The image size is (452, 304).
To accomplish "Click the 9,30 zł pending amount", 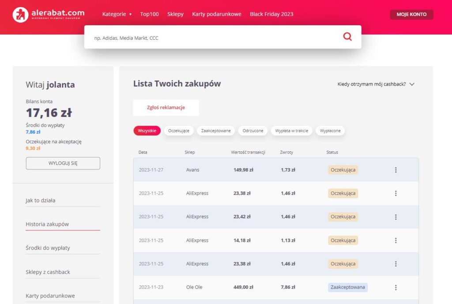I will point(33,148).
